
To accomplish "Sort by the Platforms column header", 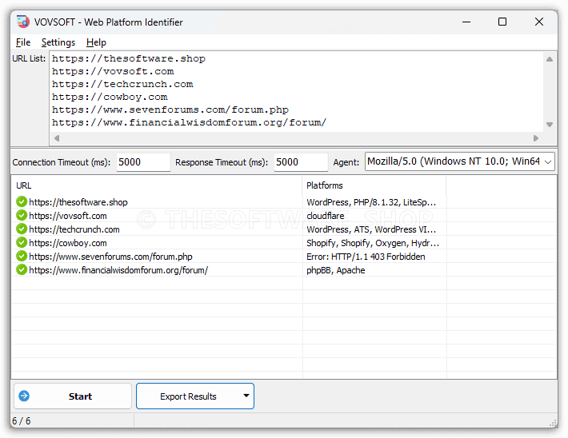I will point(374,185).
